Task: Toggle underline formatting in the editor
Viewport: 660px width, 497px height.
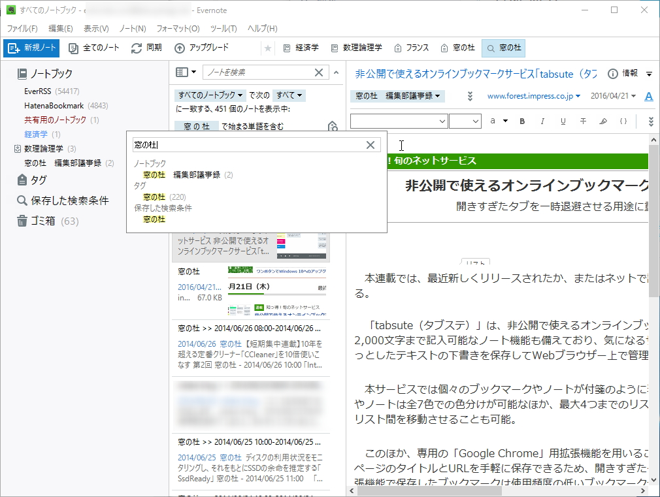Action: pos(563,121)
